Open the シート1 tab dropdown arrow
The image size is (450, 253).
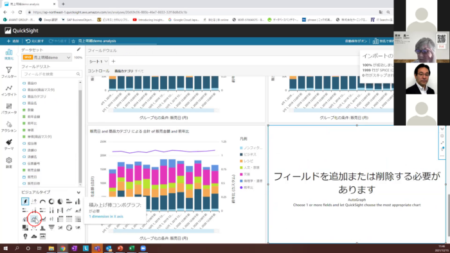point(106,61)
